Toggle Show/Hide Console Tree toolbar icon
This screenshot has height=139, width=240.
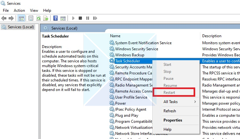(x=21, y=18)
